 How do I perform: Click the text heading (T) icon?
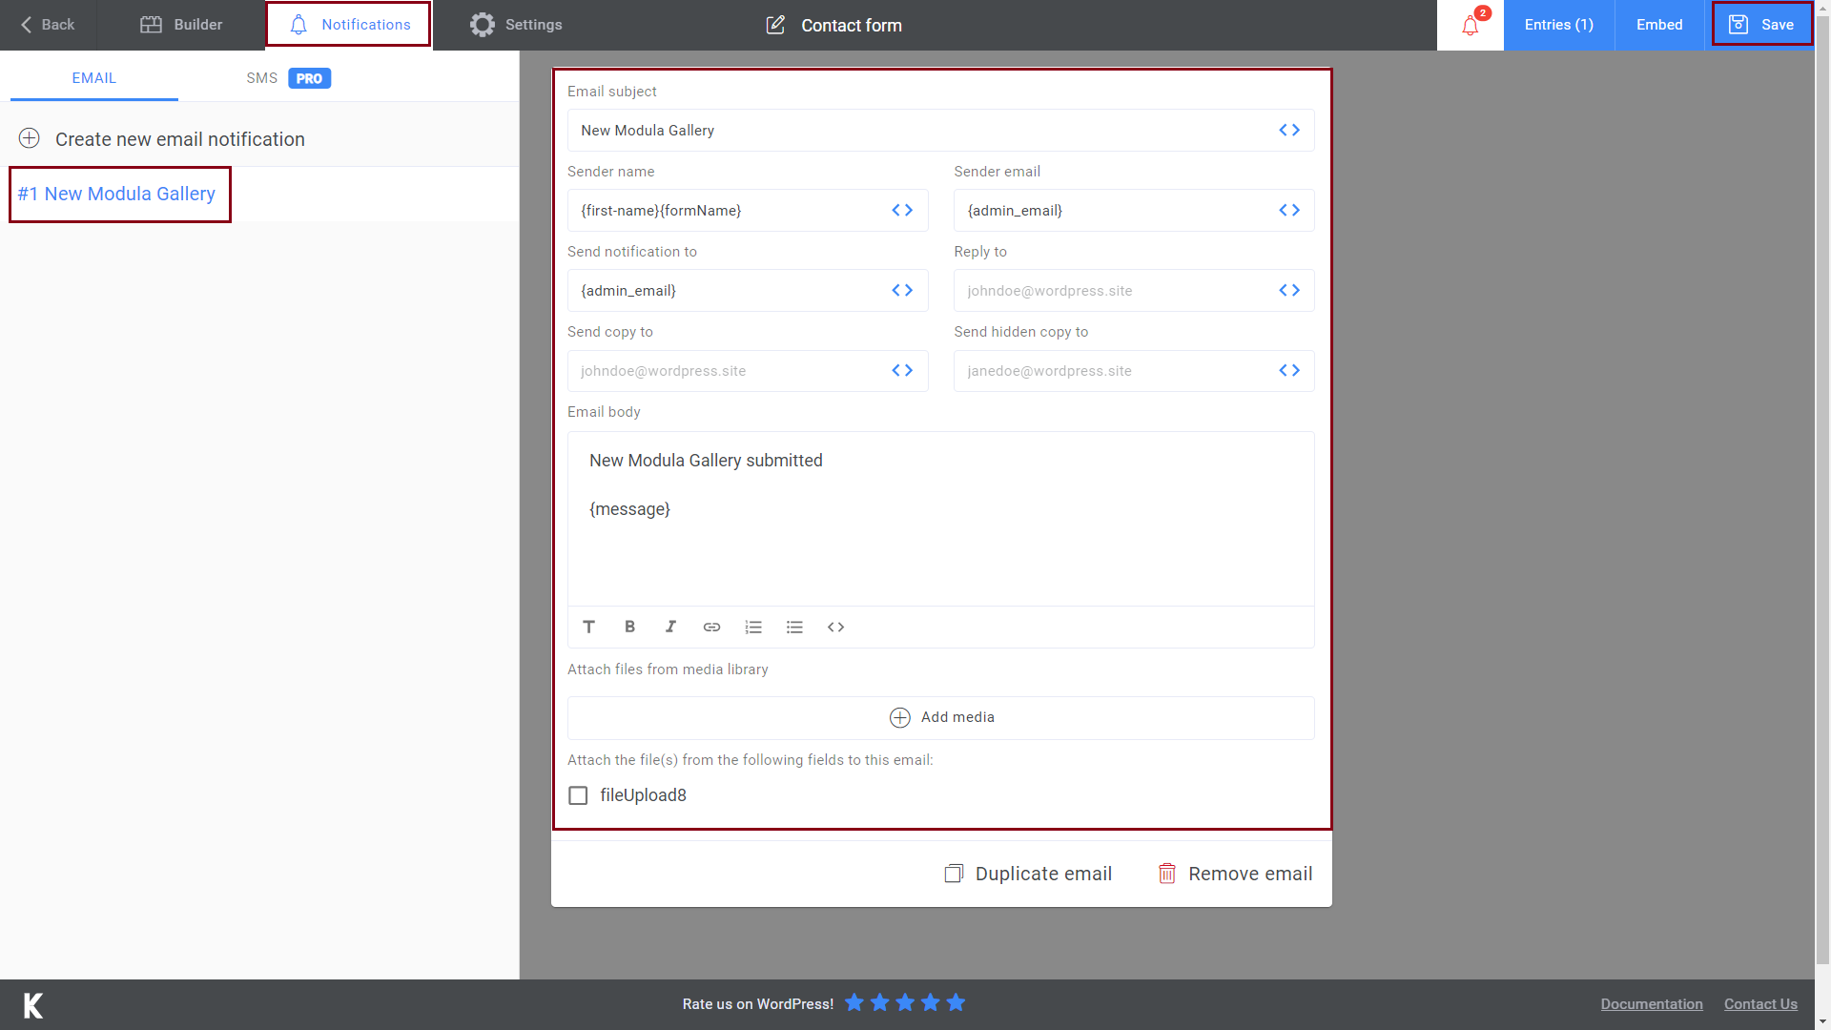point(588,627)
